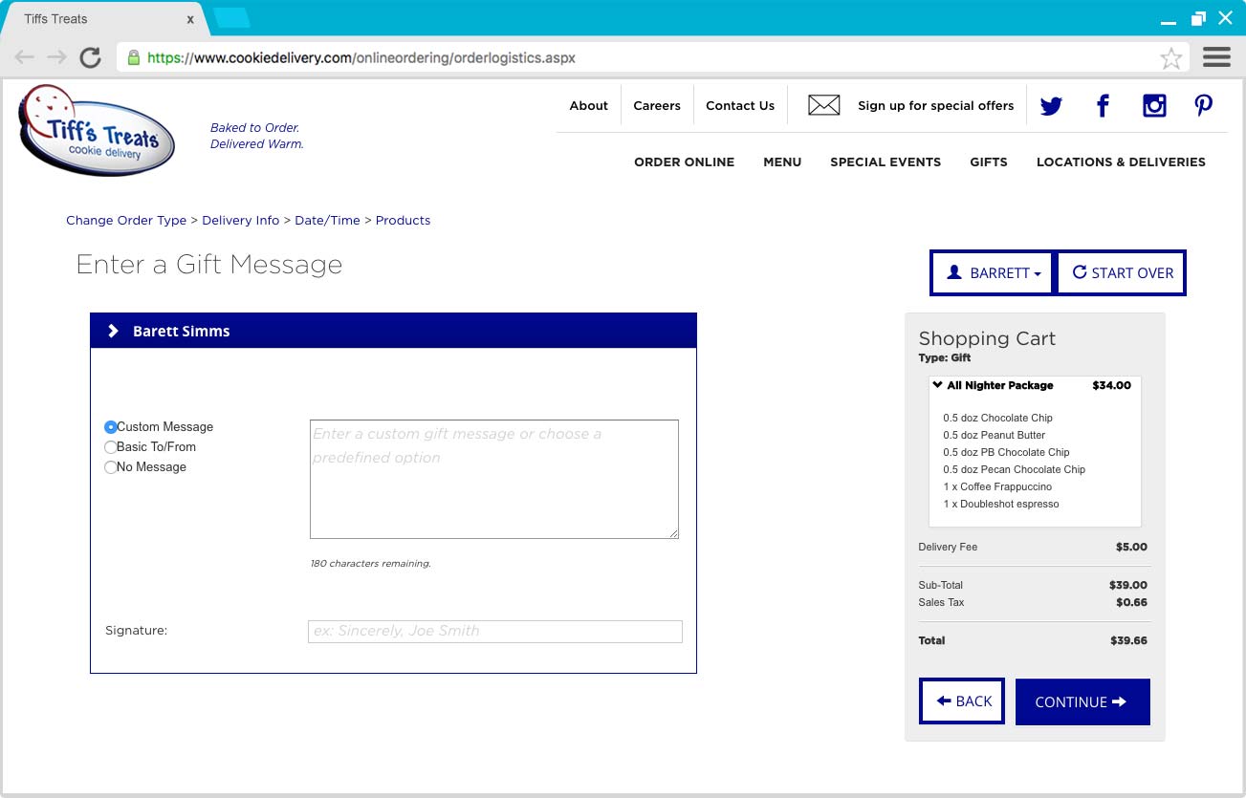Click the START OVER button
1246x798 pixels.
tap(1123, 273)
